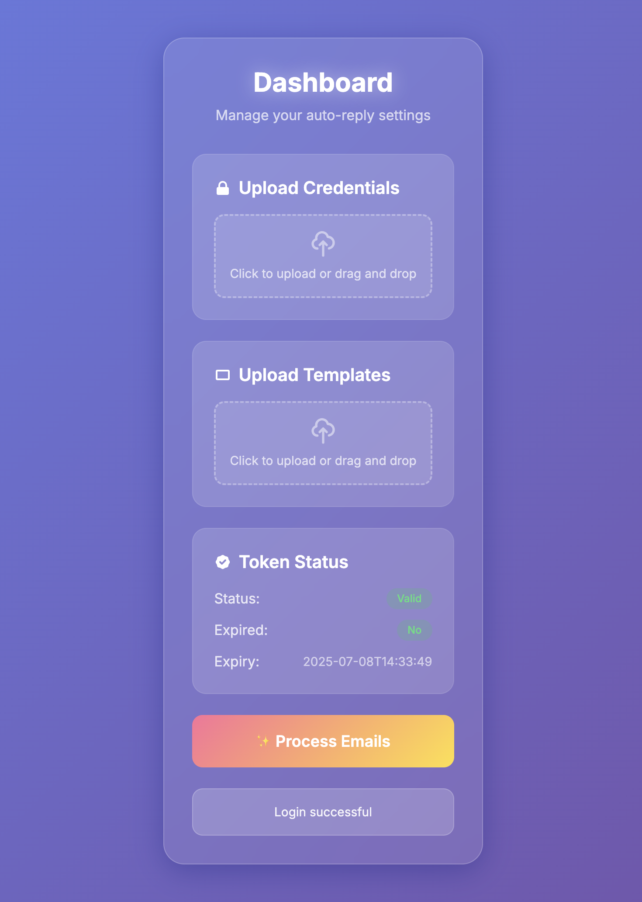
Task: Click the cloud upload icon under Upload Credentials
Action: point(323,243)
